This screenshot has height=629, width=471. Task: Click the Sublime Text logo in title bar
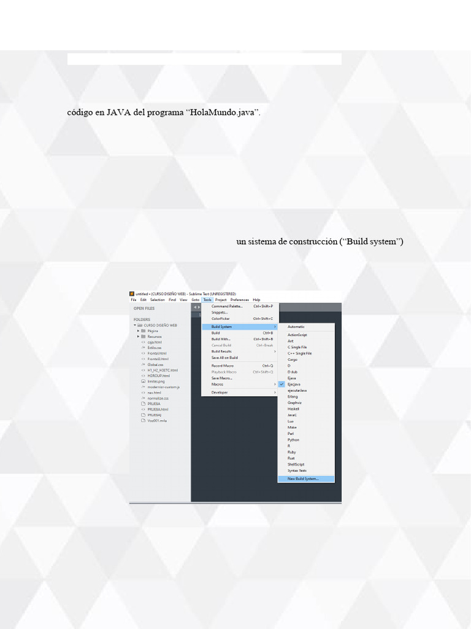click(x=132, y=294)
